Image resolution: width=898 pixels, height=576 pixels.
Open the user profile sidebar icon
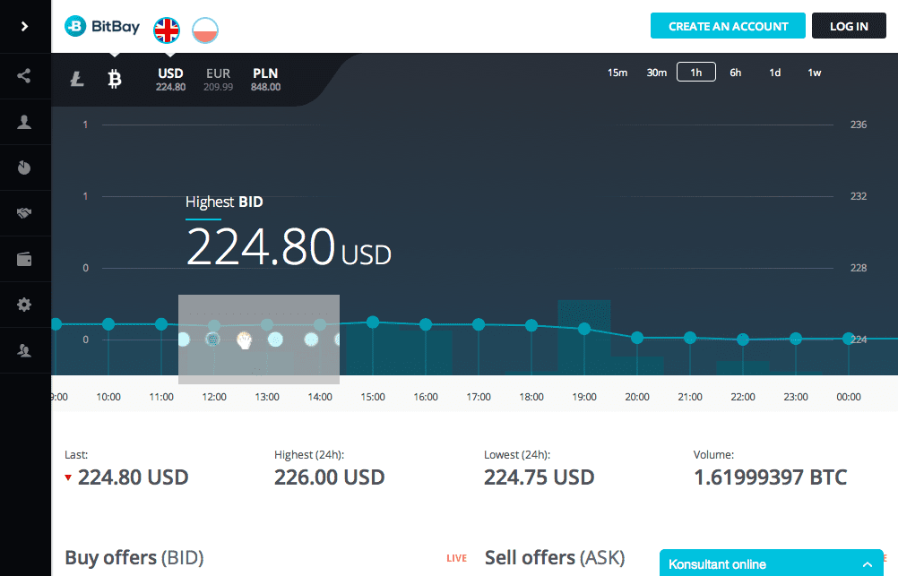point(24,123)
